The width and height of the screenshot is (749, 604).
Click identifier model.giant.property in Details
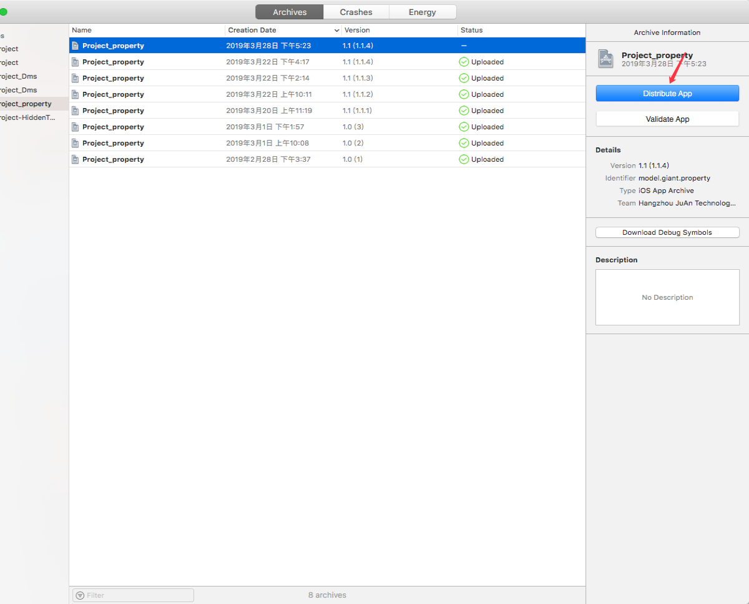tap(674, 178)
